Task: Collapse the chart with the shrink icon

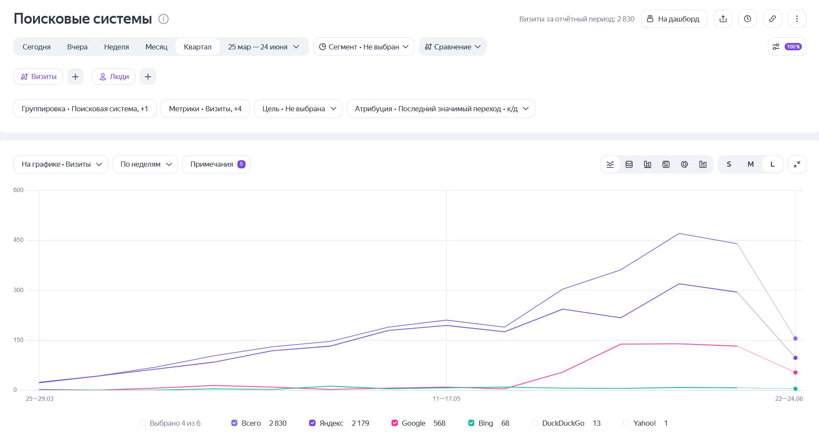Action: (x=797, y=165)
